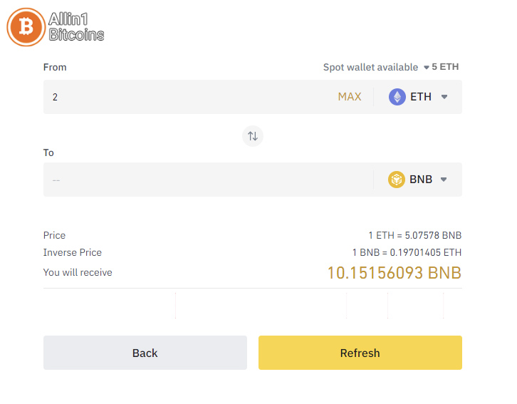This screenshot has height=404, width=517.
Task: Click the 1 ETH = 5.07578 BNB price
Action: (414, 235)
